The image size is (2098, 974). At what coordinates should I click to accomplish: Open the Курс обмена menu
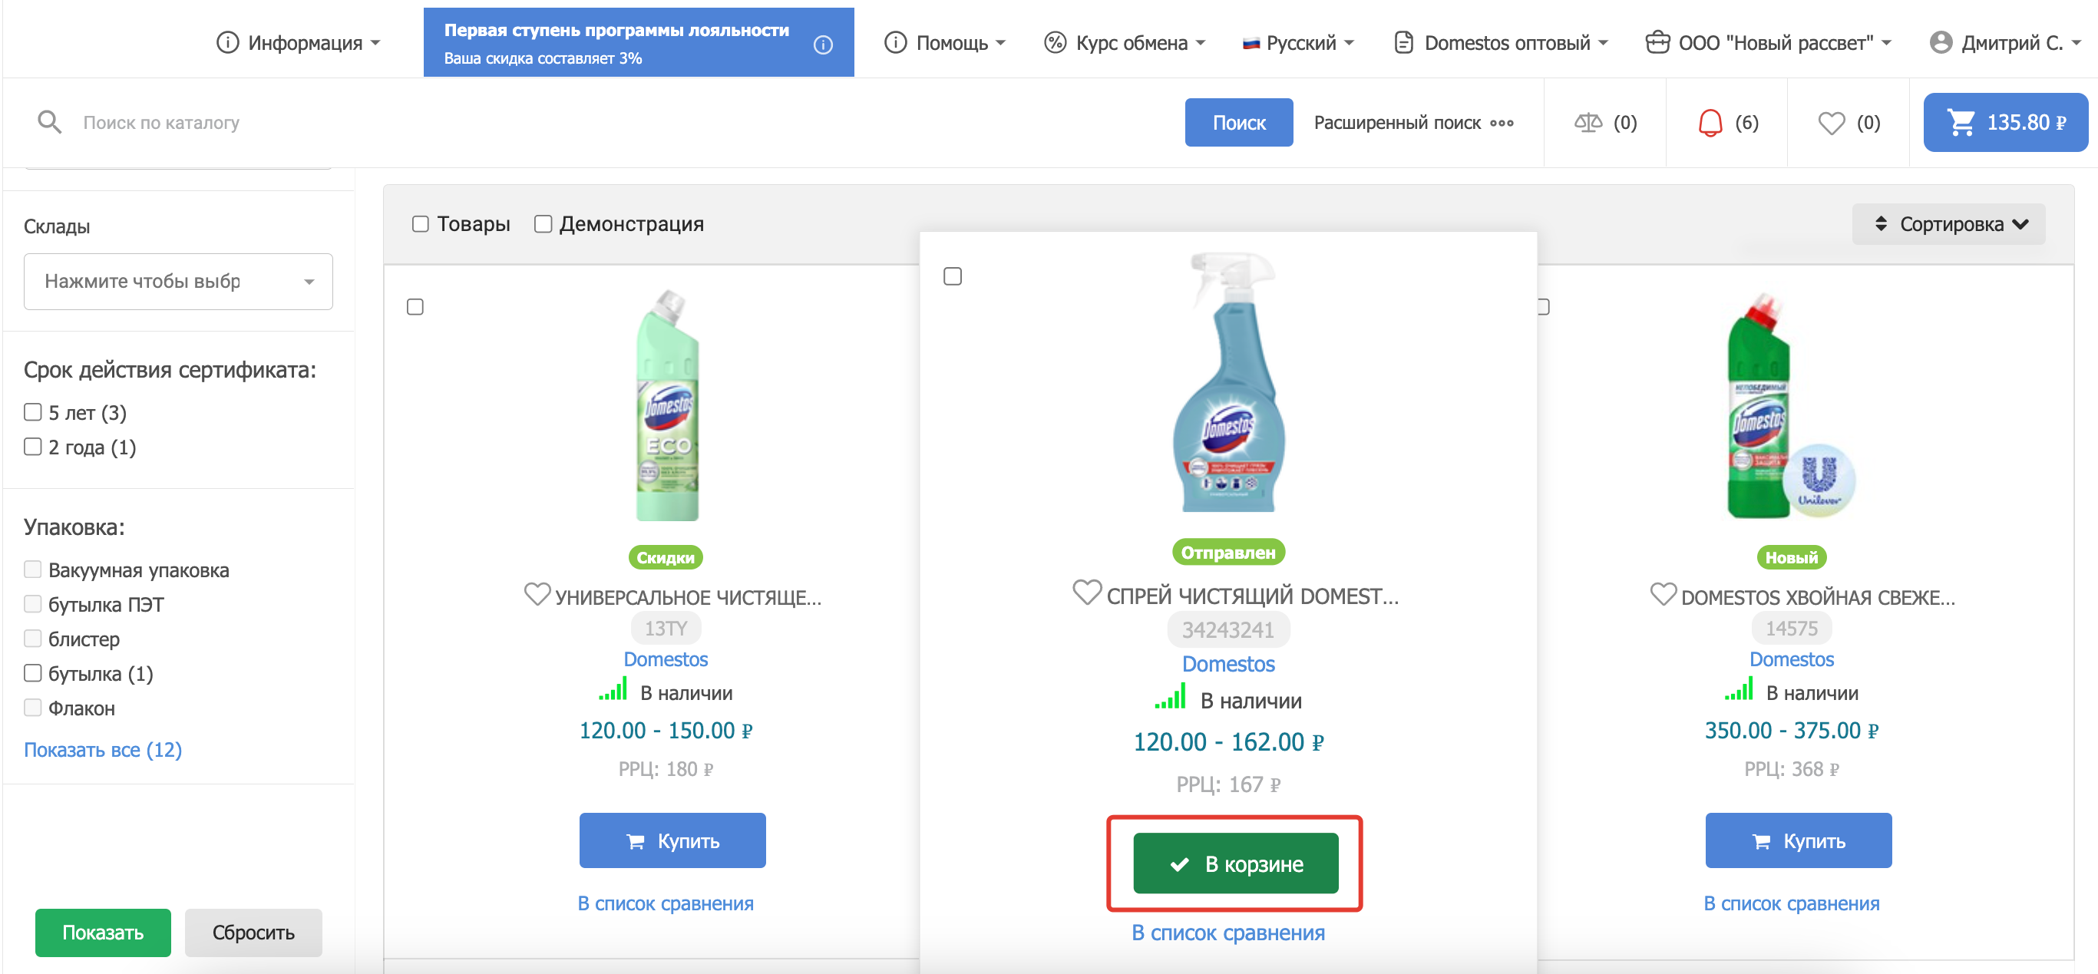point(1124,43)
